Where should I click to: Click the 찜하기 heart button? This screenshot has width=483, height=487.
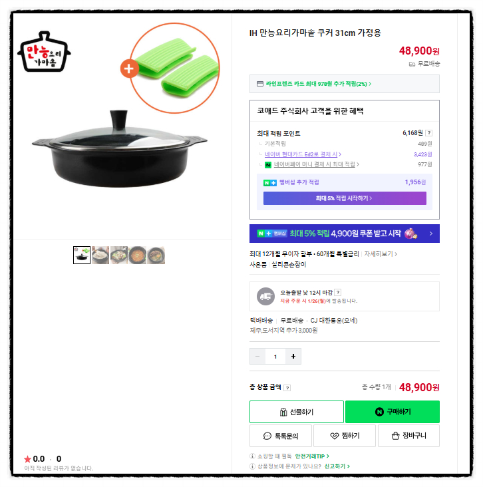345,436
